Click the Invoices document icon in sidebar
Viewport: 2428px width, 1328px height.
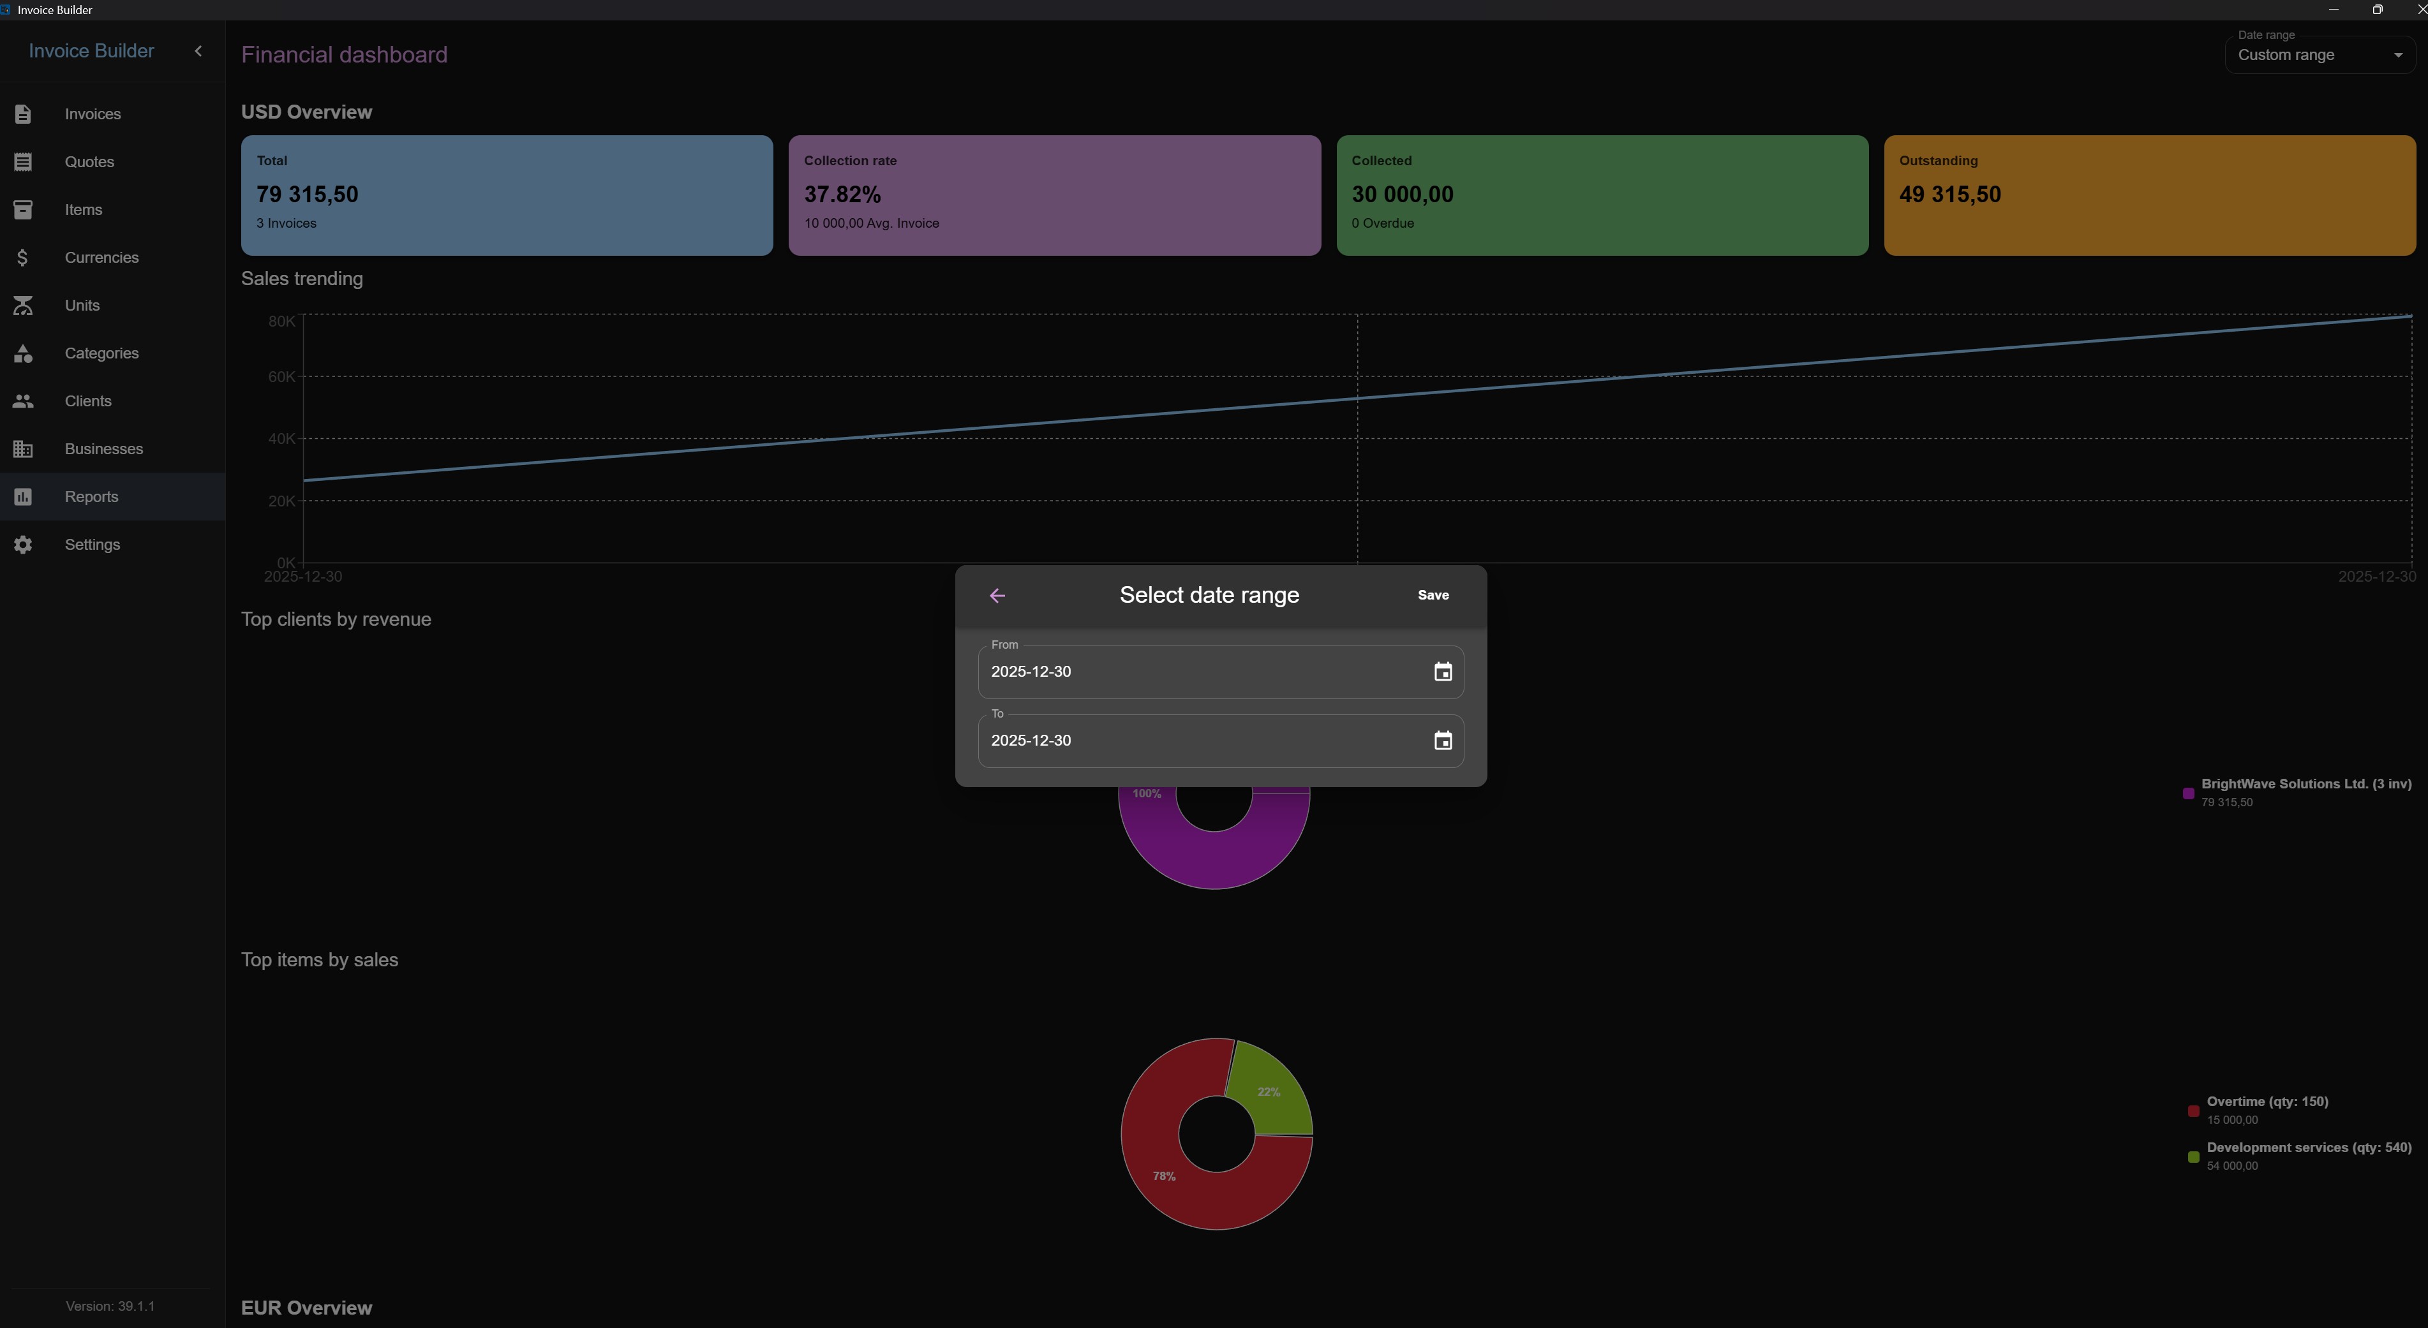(x=22, y=114)
